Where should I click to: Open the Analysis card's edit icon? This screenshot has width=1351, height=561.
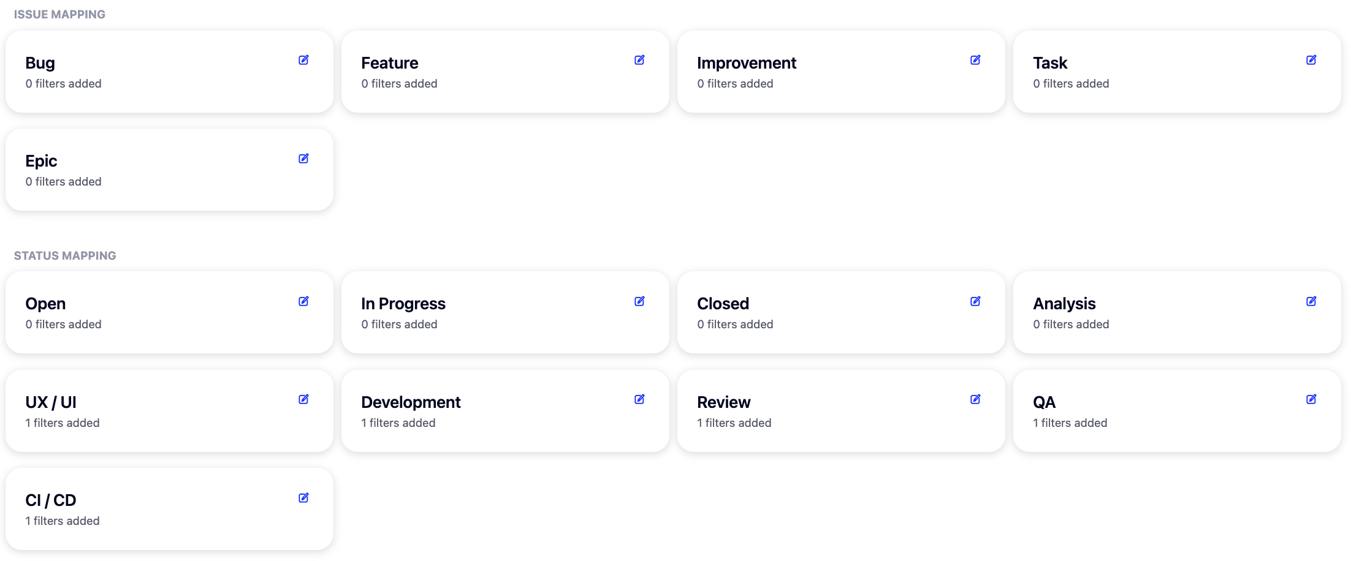tap(1311, 301)
